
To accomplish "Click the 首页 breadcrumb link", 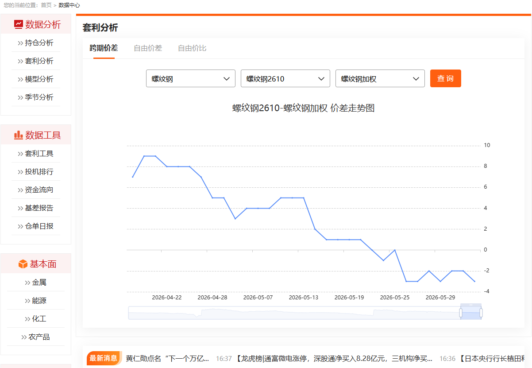I will pyautogui.click(x=46, y=5).
